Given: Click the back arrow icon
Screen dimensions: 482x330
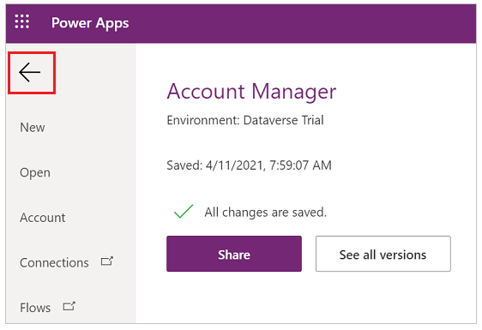Looking at the screenshot, I should [29, 73].
